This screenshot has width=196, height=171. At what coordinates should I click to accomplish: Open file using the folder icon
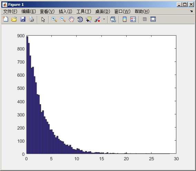click(14, 19)
